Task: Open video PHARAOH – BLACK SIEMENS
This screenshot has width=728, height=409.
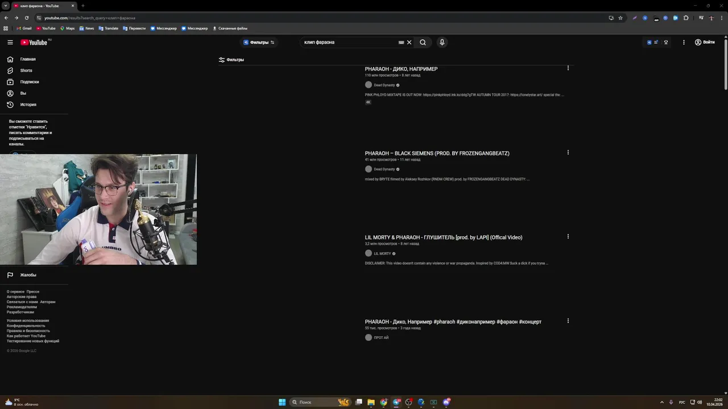Action: click(437, 153)
